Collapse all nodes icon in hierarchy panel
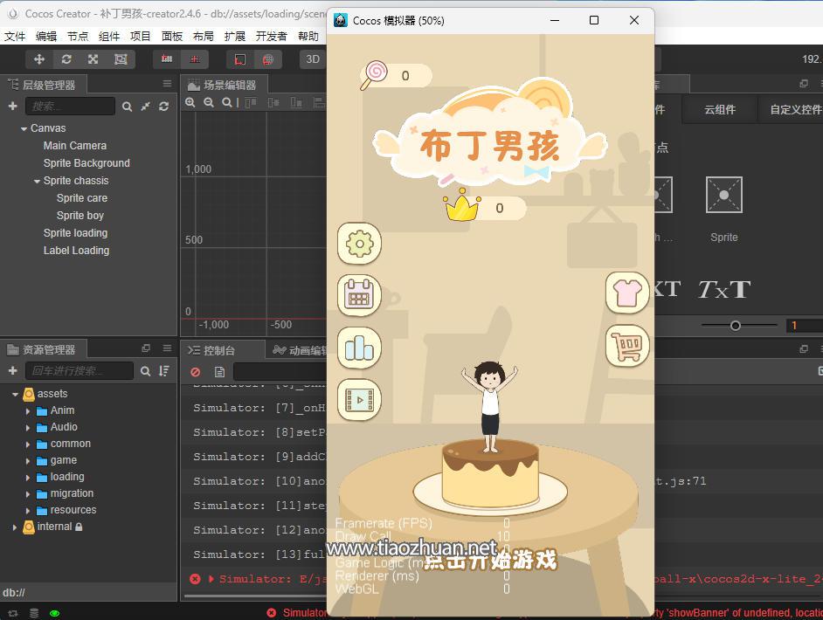The height and width of the screenshot is (620, 823). [x=145, y=107]
